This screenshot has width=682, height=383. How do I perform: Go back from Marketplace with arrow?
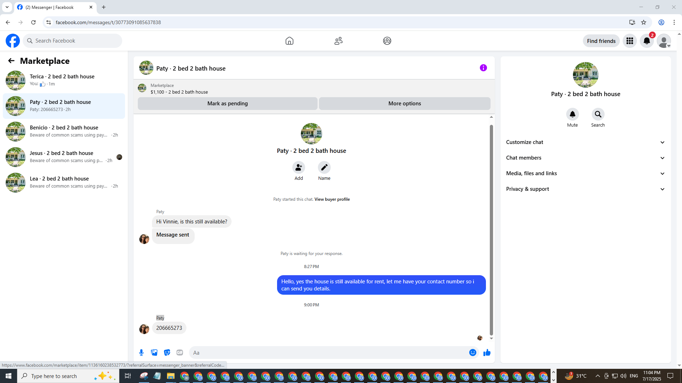pyautogui.click(x=11, y=61)
